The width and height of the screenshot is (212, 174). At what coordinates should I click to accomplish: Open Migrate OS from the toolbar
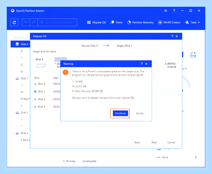(x=96, y=23)
